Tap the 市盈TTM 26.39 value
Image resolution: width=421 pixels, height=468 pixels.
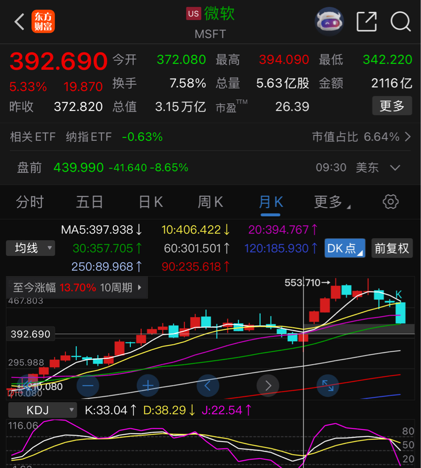click(292, 106)
